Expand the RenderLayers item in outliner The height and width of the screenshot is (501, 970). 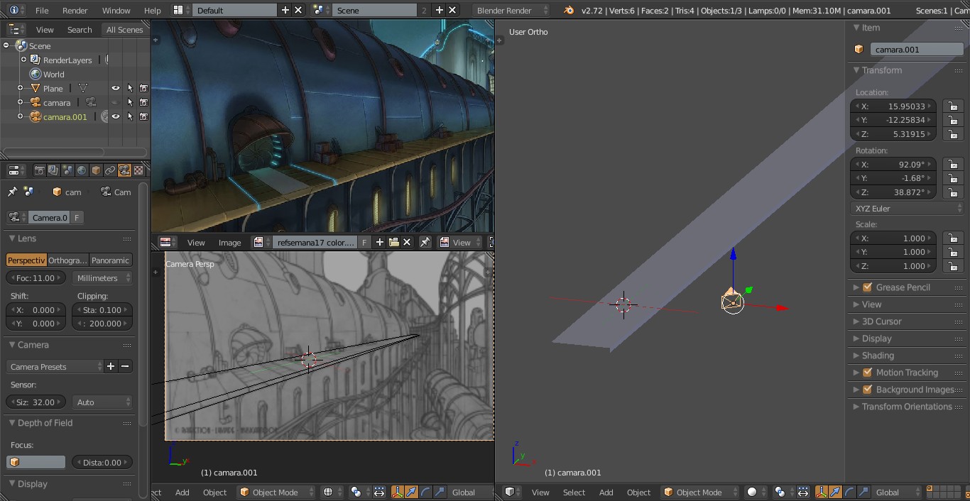point(24,60)
